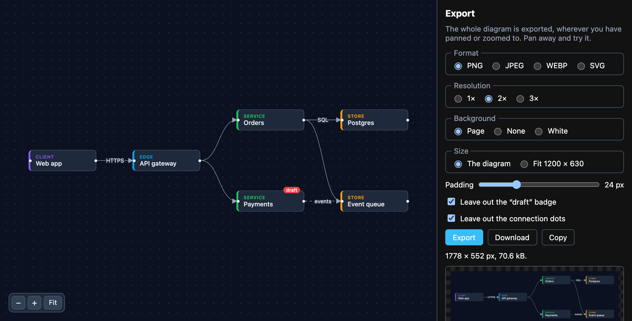Choose JPEG as export format
The height and width of the screenshot is (321, 632).
pyautogui.click(x=496, y=66)
